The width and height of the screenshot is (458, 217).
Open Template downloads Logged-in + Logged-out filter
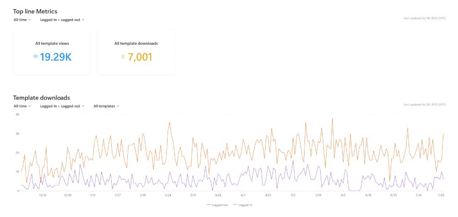[x=62, y=106]
